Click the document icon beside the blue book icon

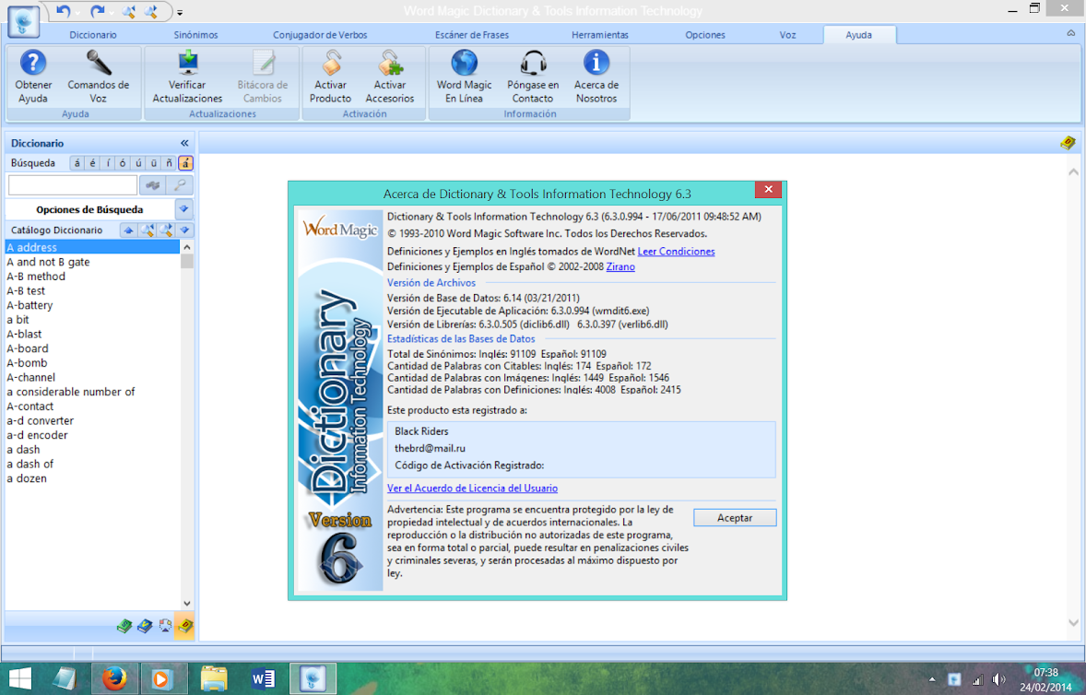(x=165, y=627)
